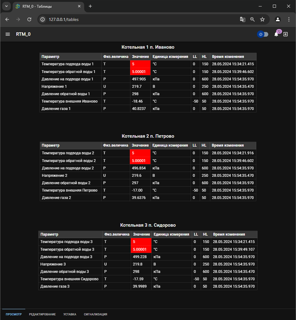This screenshot has height=320, width=296.
Task: Select Давление обратной воды 2 cell
Action: tap(71, 183)
